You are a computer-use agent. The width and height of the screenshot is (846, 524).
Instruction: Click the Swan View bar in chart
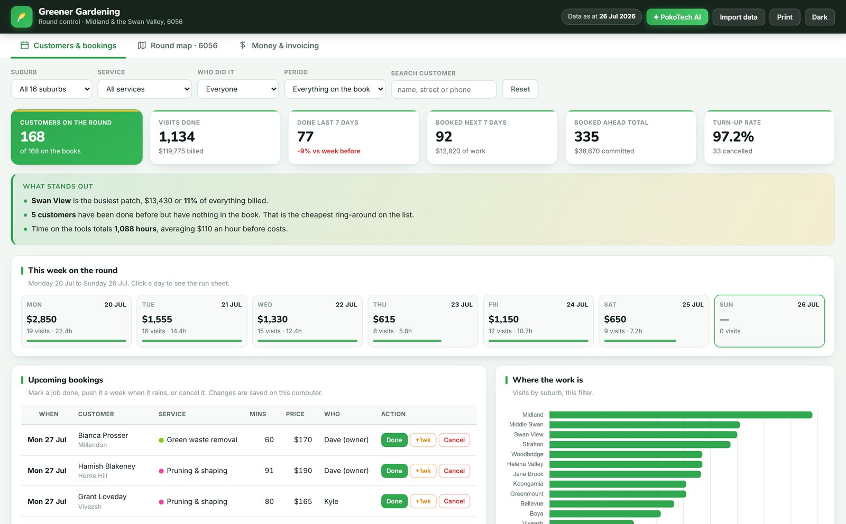click(x=643, y=435)
